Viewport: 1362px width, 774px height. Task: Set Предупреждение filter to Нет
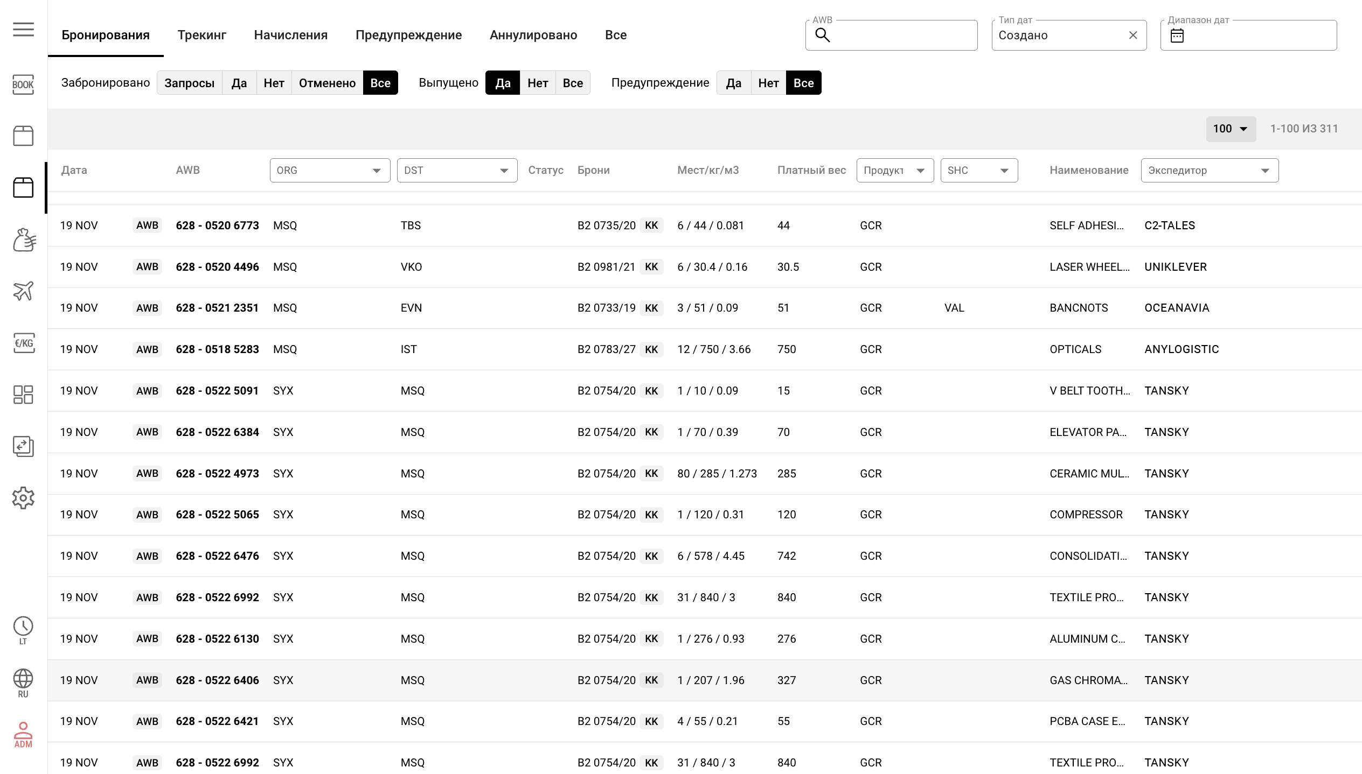[767, 82]
